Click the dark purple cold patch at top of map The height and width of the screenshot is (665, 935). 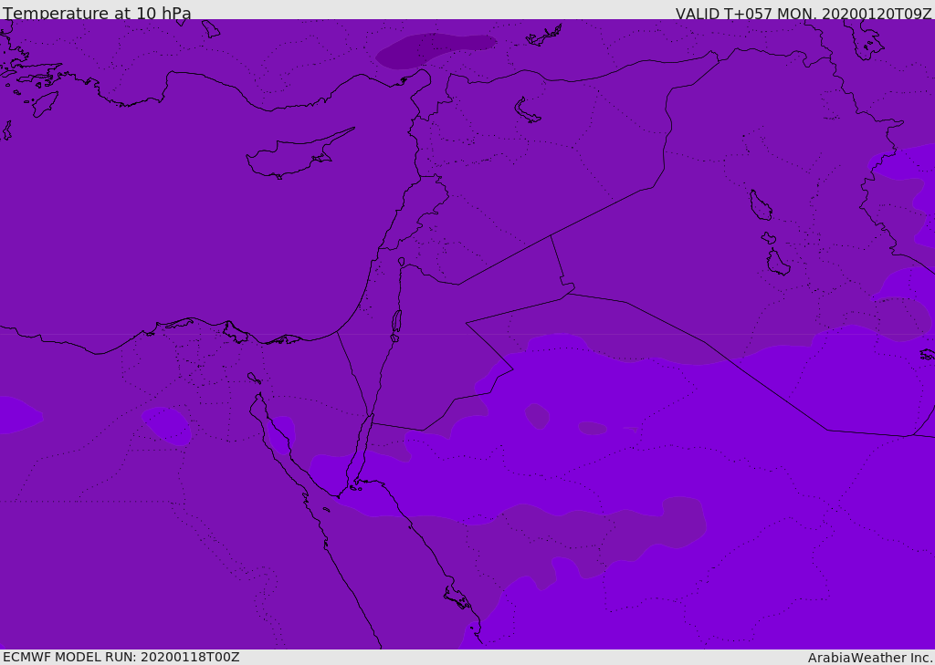[x=435, y=49]
